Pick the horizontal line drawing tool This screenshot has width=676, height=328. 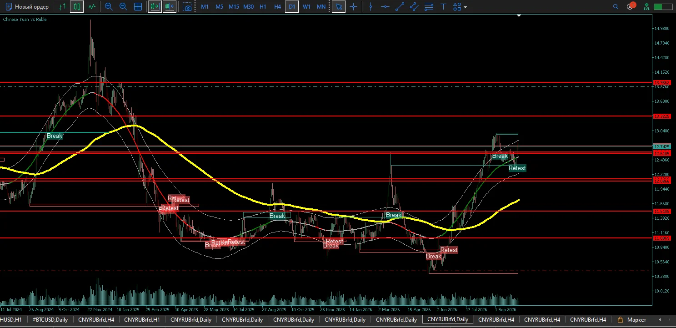385,7
